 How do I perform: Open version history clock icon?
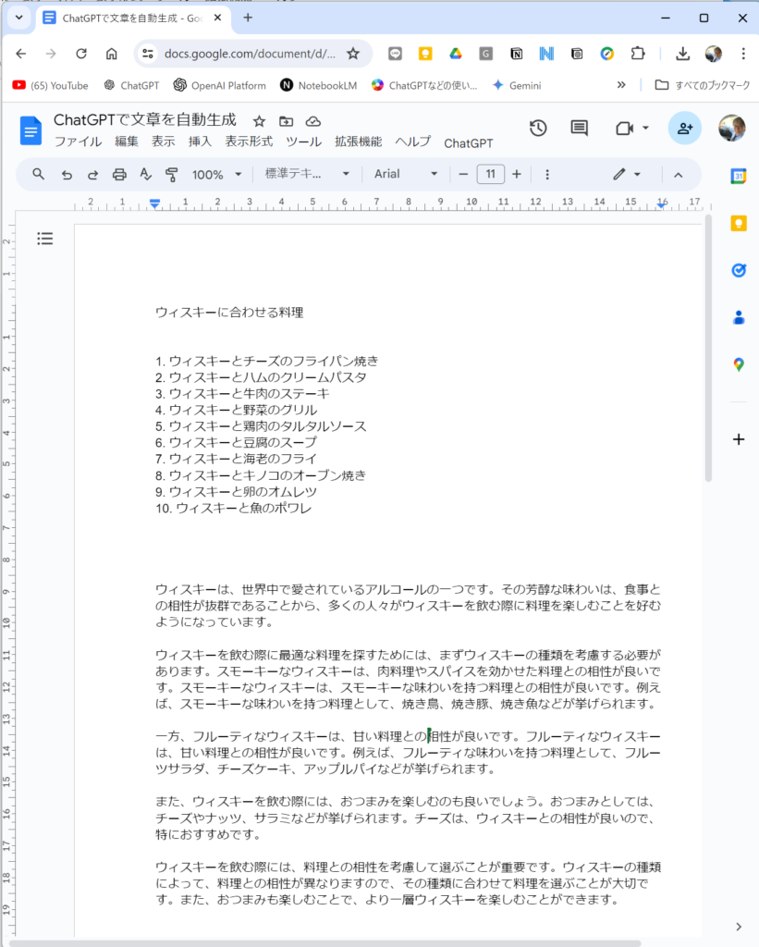(x=538, y=129)
